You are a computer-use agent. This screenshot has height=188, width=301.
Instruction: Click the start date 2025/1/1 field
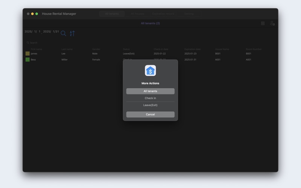32,32
